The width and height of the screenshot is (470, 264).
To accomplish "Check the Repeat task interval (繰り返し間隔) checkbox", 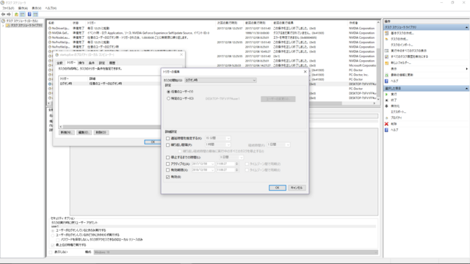I will [168, 145].
